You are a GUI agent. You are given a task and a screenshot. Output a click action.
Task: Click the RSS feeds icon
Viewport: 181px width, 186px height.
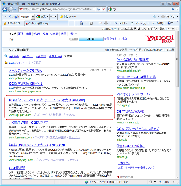click(91, 23)
